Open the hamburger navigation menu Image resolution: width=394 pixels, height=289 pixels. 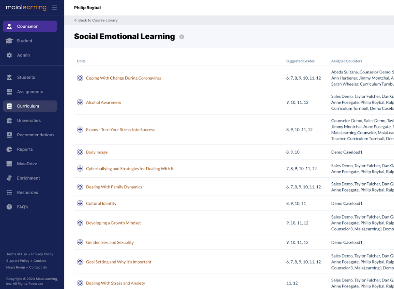click(x=54, y=8)
